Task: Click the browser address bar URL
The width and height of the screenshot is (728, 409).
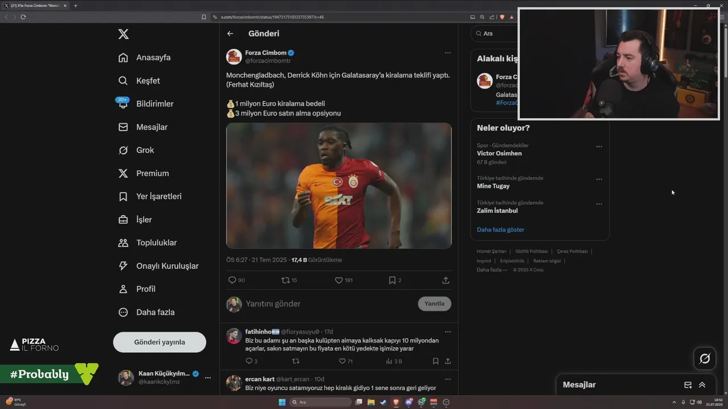Action: click(272, 17)
